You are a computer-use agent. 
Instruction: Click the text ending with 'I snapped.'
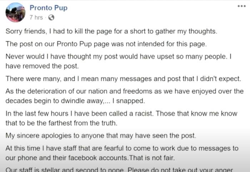tap(75, 101)
